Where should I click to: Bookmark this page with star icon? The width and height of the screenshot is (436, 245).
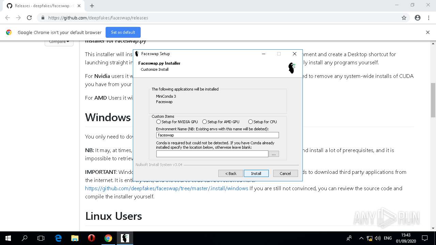404,18
